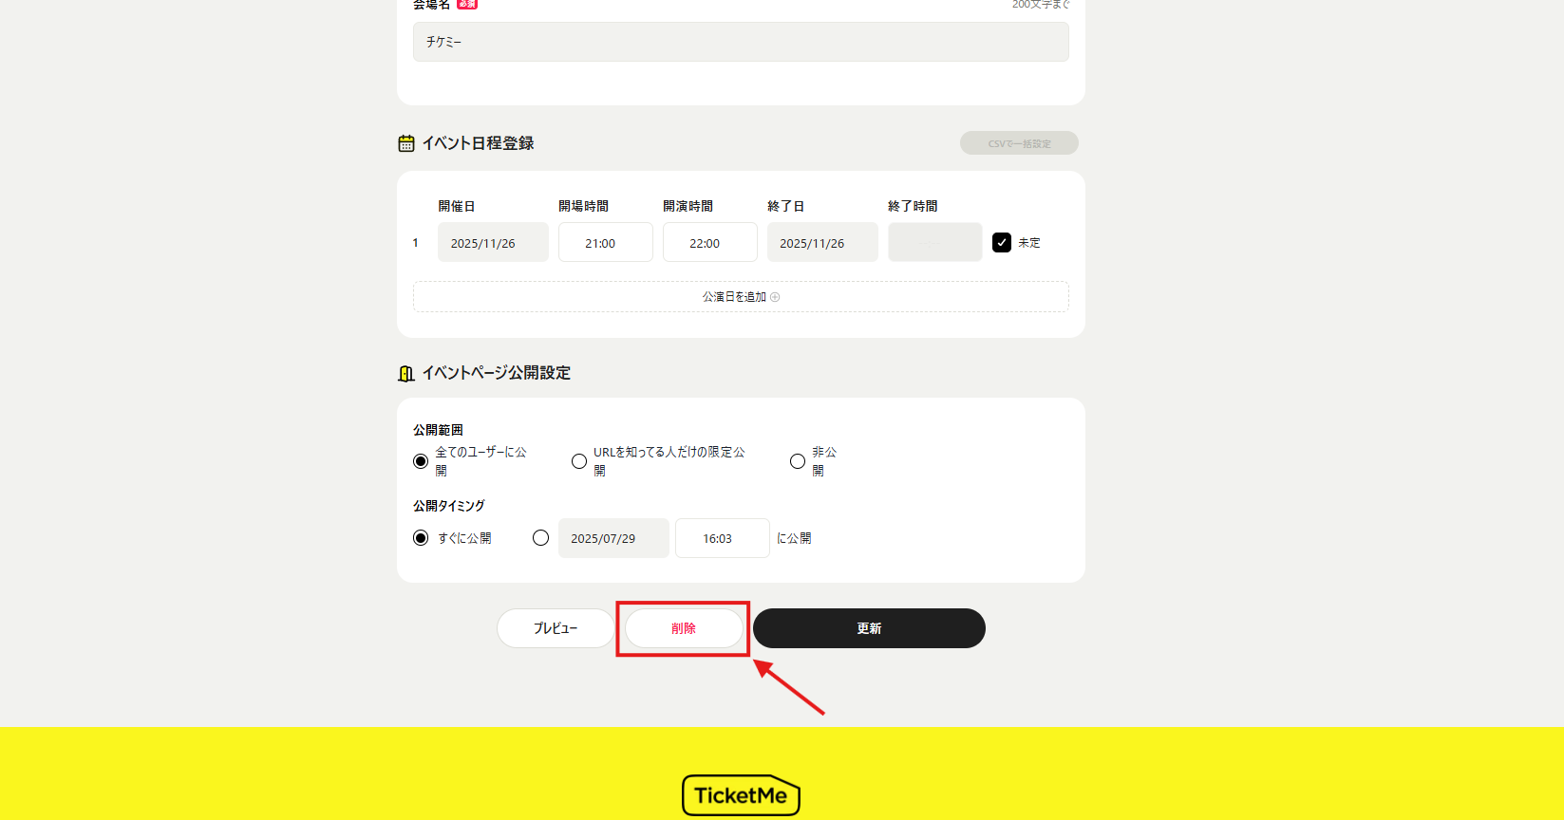The width and height of the screenshot is (1564, 820).
Task: Open the 開催日 date field 2025/11/26
Action: coord(493,242)
